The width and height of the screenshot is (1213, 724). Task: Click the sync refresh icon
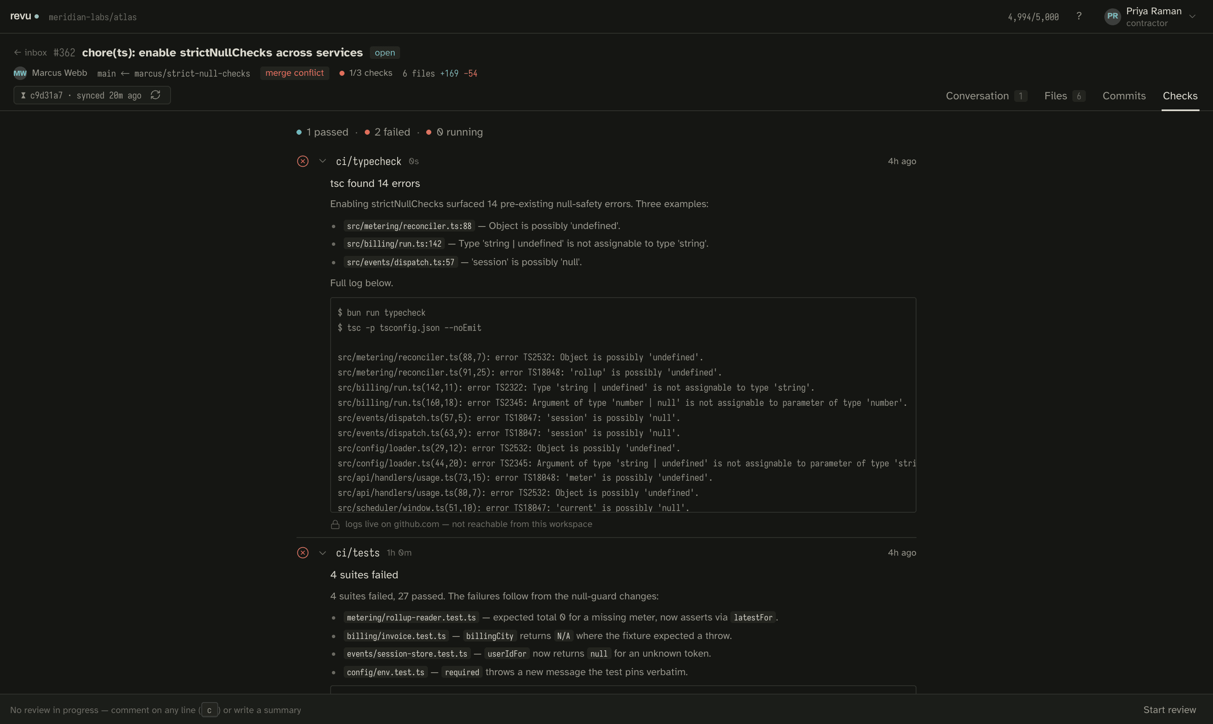(x=155, y=95)
